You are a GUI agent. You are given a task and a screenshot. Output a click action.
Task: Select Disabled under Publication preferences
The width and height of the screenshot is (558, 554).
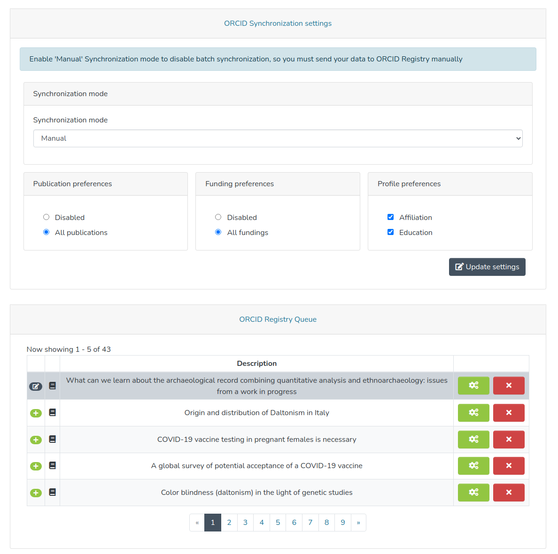click(46, 217)
